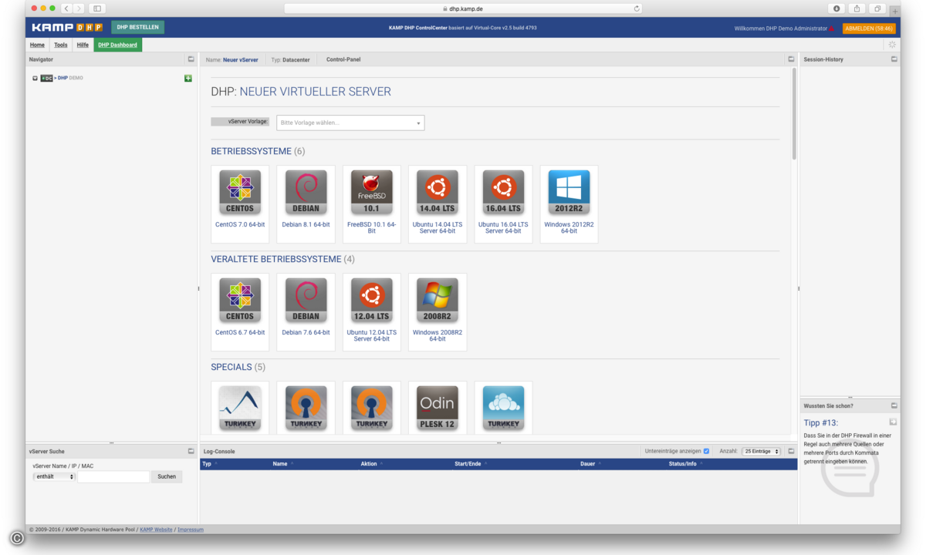Sort log by the Dauer column

tap(588, 464)
